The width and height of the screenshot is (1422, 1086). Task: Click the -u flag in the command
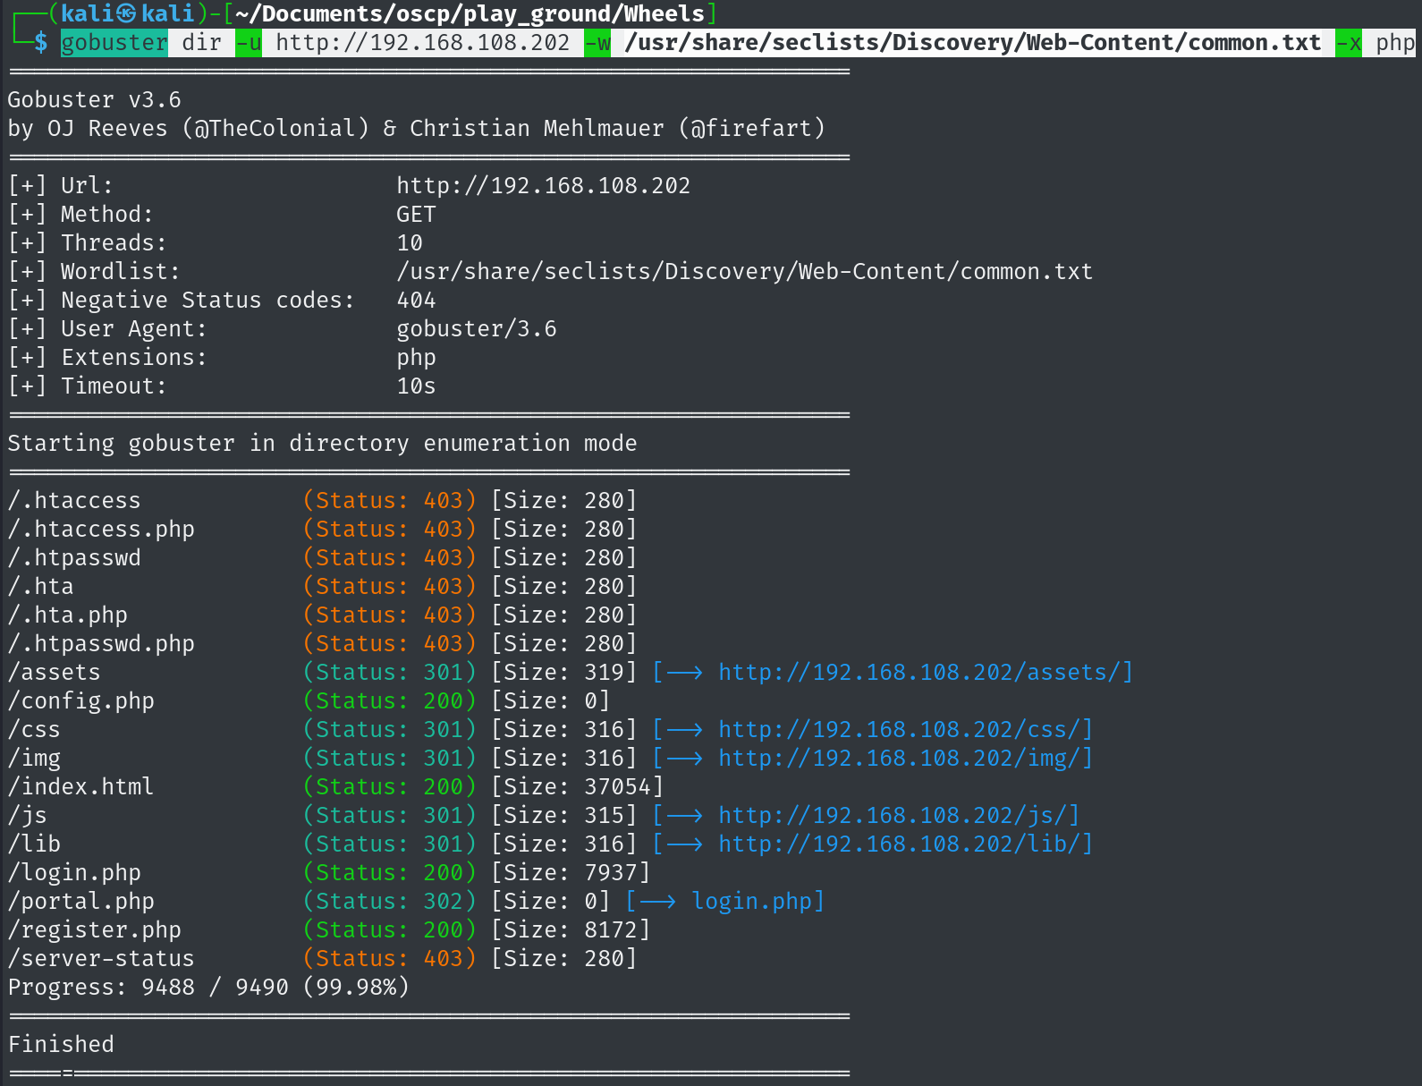click(x=249, y=42)
